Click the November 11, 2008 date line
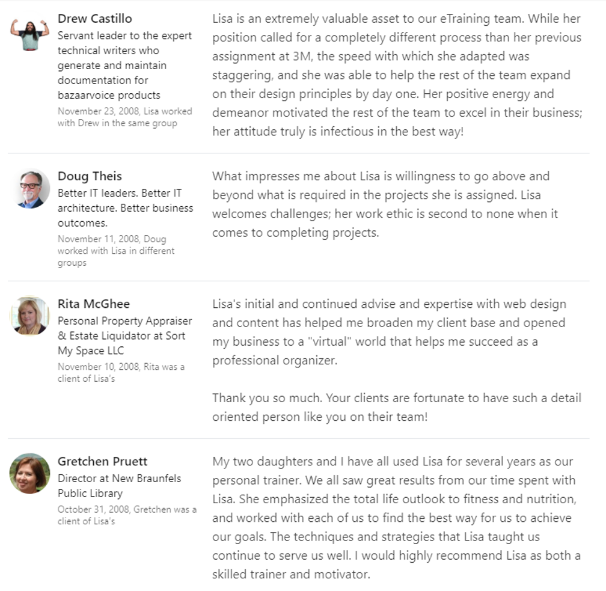The image size is (606, 591). (x=116, y=251)
